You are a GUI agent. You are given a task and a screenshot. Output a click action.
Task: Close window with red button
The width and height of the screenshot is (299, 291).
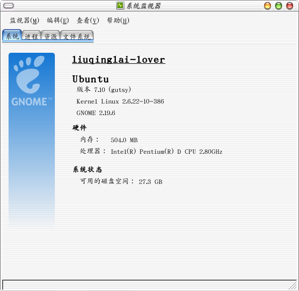pyautogui.click(x=289, y=6)
